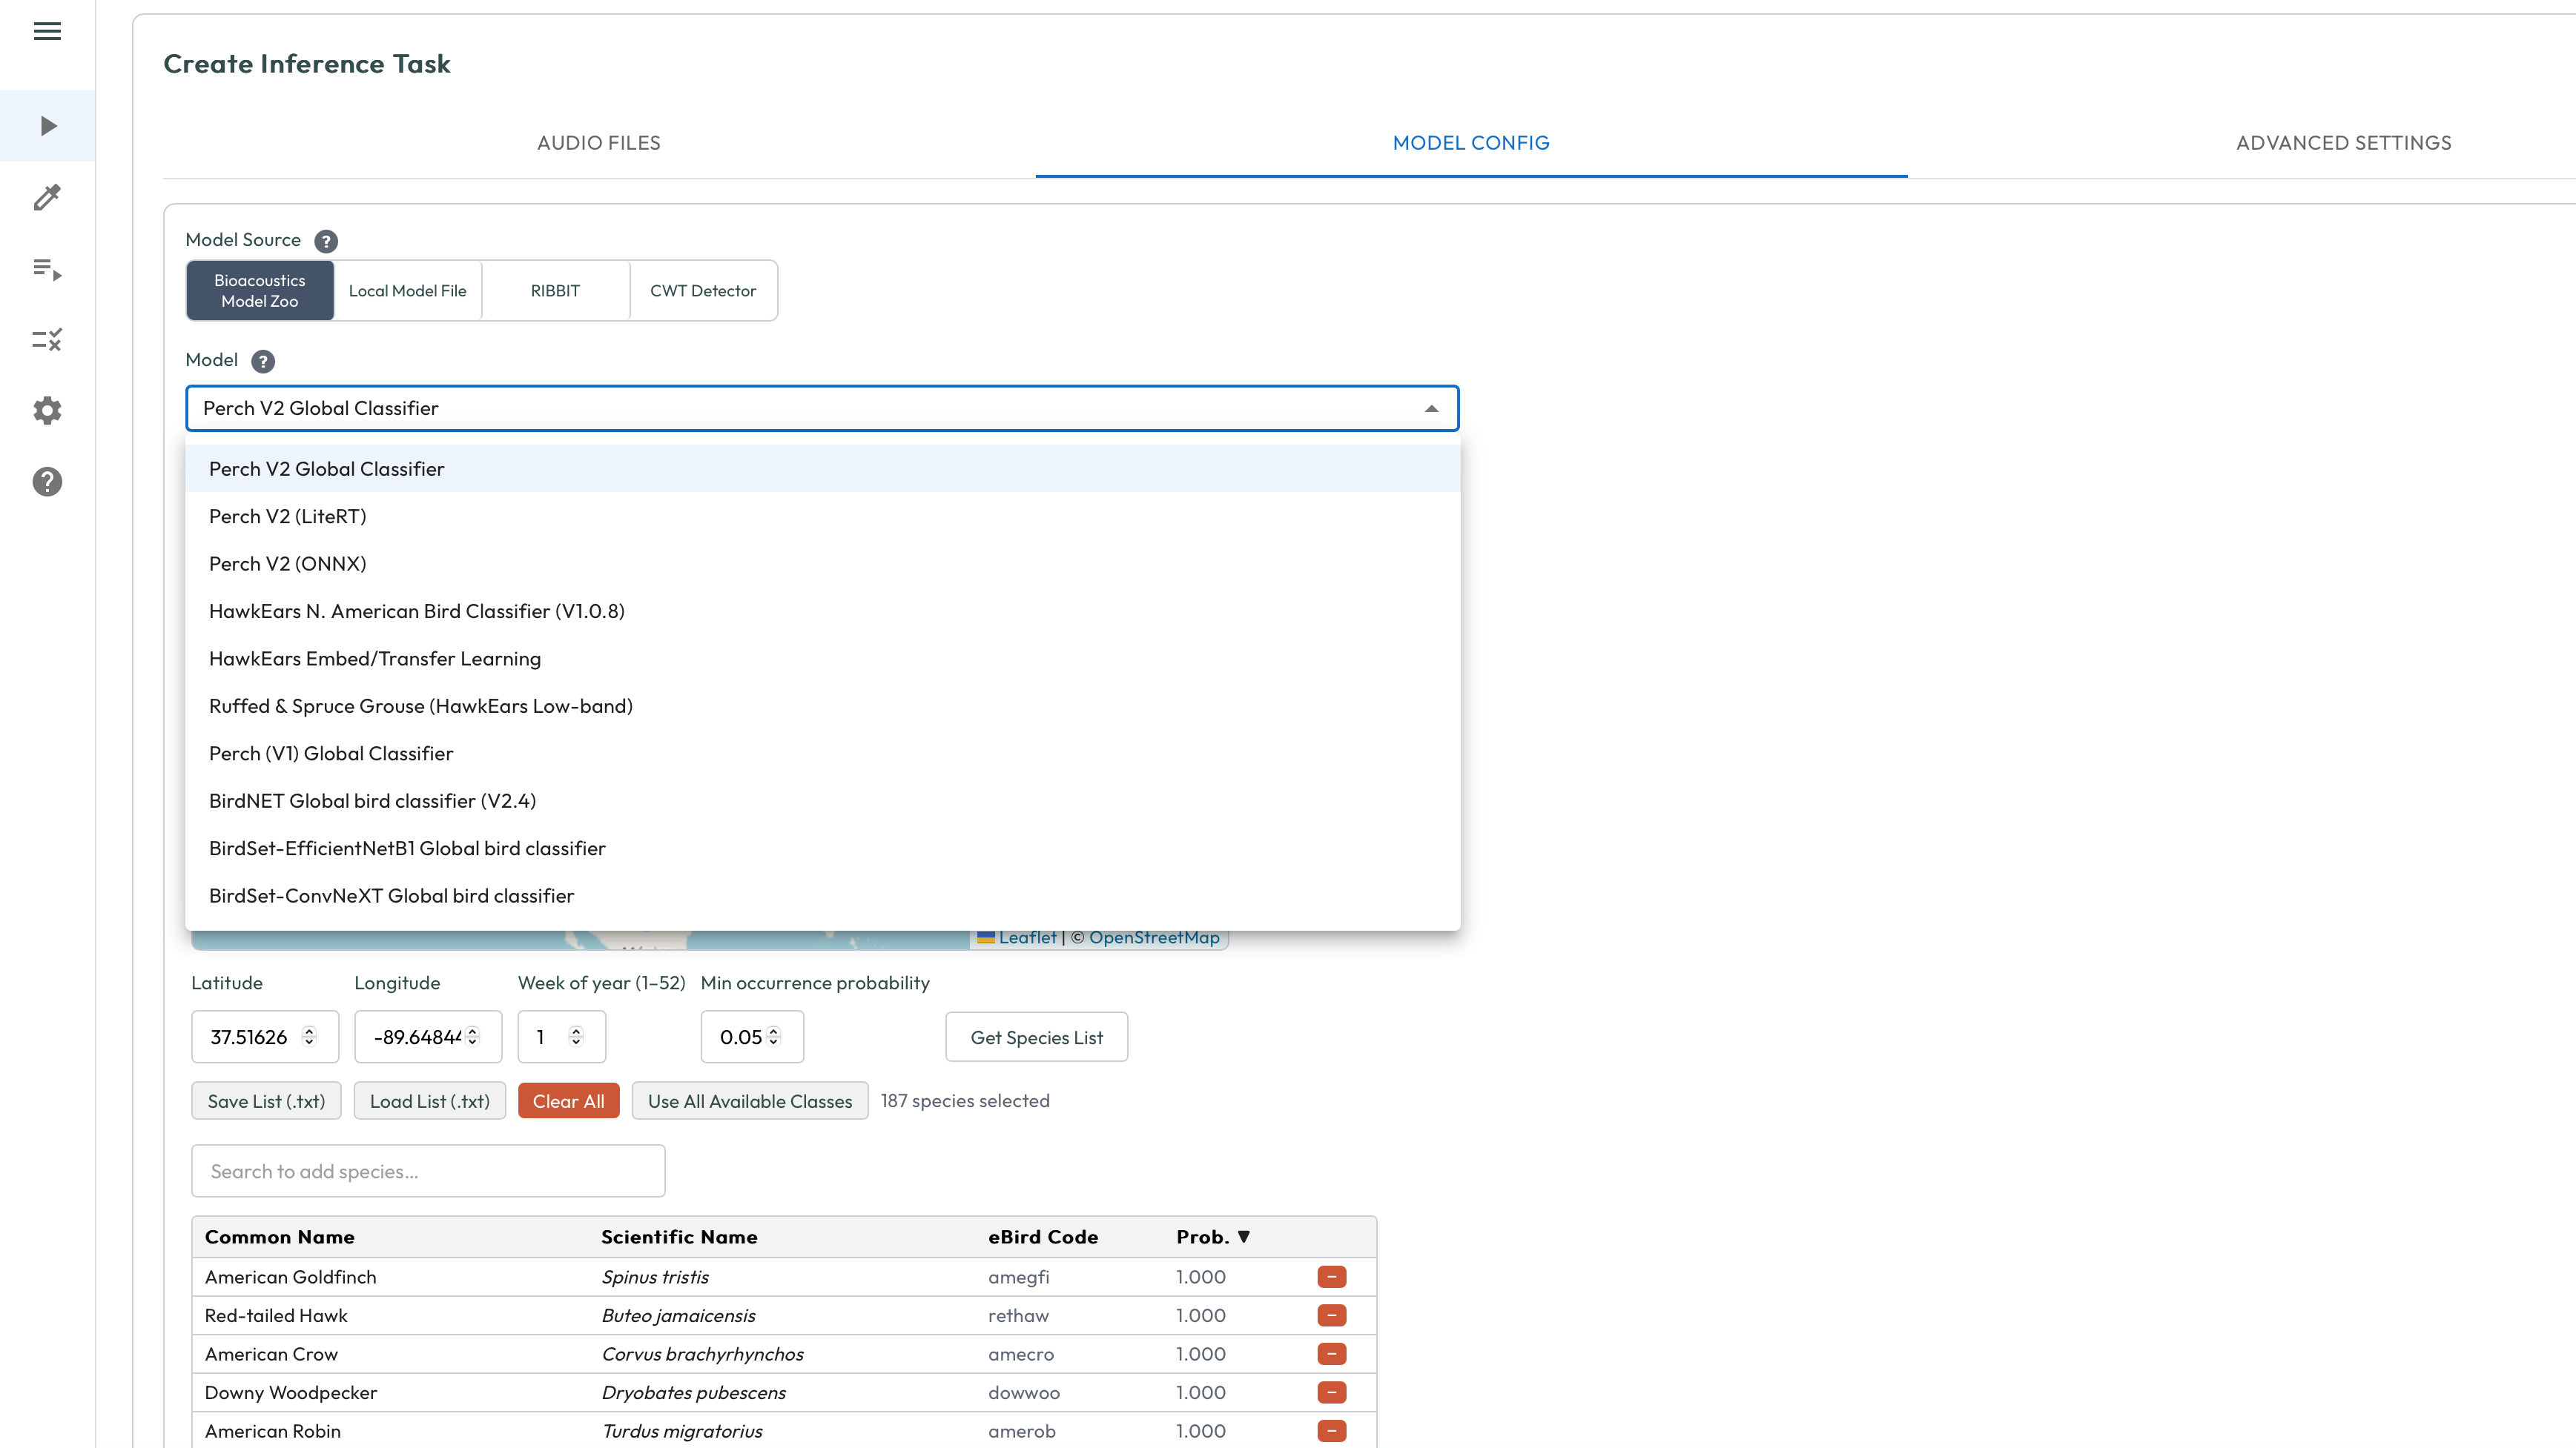2576x1448 pixels.
Task: Remove American Crow from species list
Action: coord(1331,1354)
